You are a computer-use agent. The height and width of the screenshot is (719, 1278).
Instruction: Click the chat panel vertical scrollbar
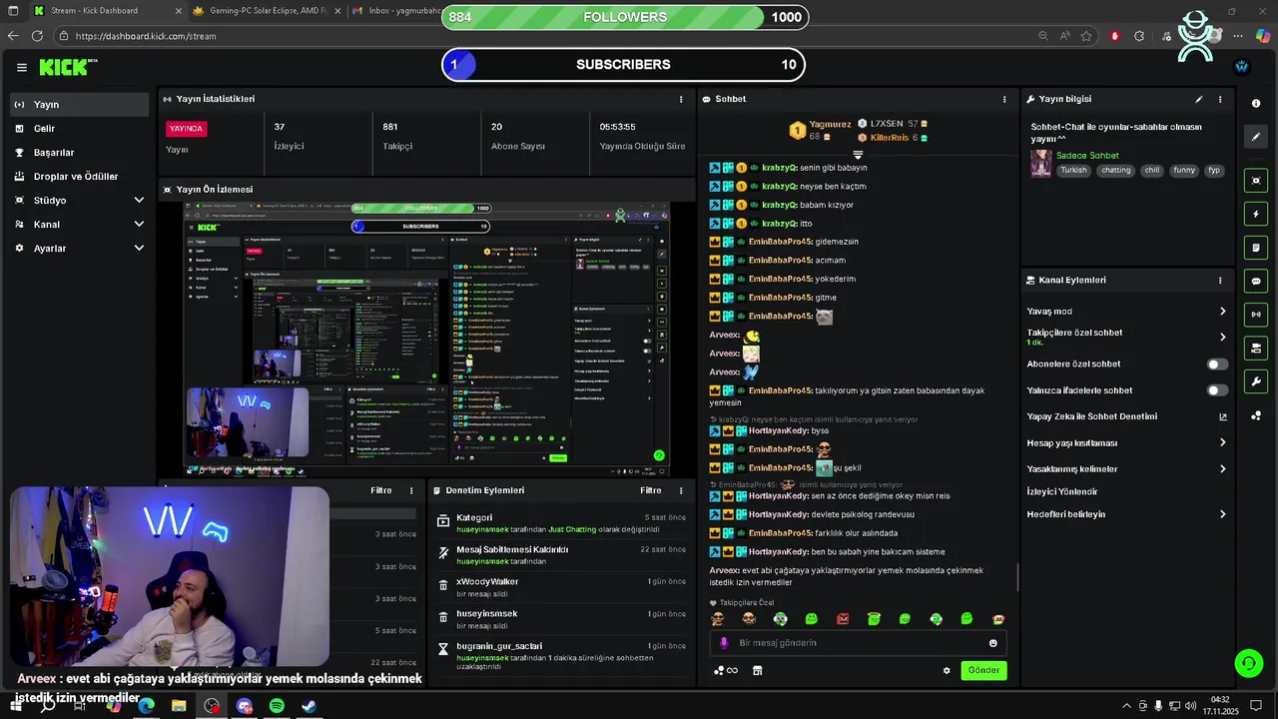coord(1017,575)
